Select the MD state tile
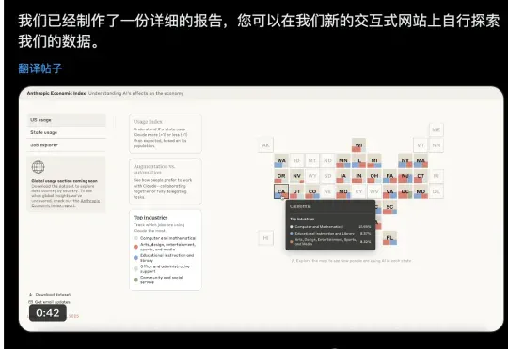Screen dimensions: 508x349 click(421, 191)
